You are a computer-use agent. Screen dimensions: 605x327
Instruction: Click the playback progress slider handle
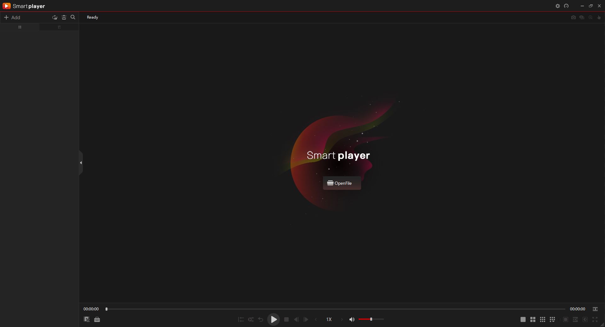[x=107, y=309]
